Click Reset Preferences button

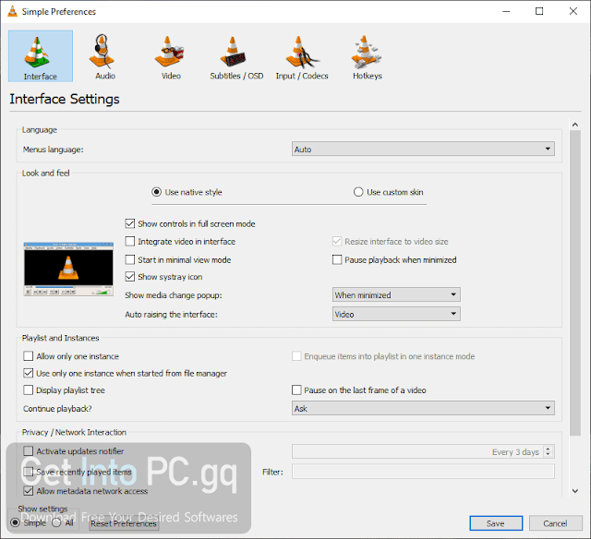[x=124, y=523]
